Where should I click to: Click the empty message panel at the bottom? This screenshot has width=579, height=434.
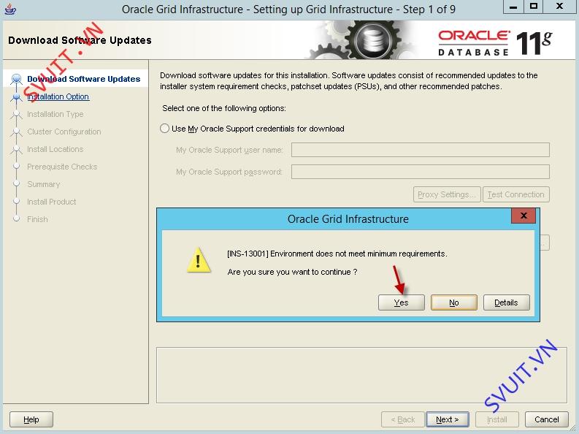[361, 376]
